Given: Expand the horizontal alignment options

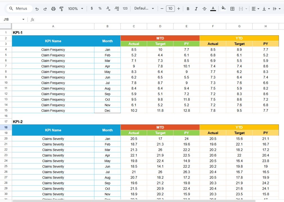Looking at the screenshot, I should (x=258, y=8).
